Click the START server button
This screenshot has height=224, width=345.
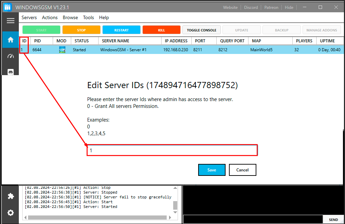(x=41, y=30)
